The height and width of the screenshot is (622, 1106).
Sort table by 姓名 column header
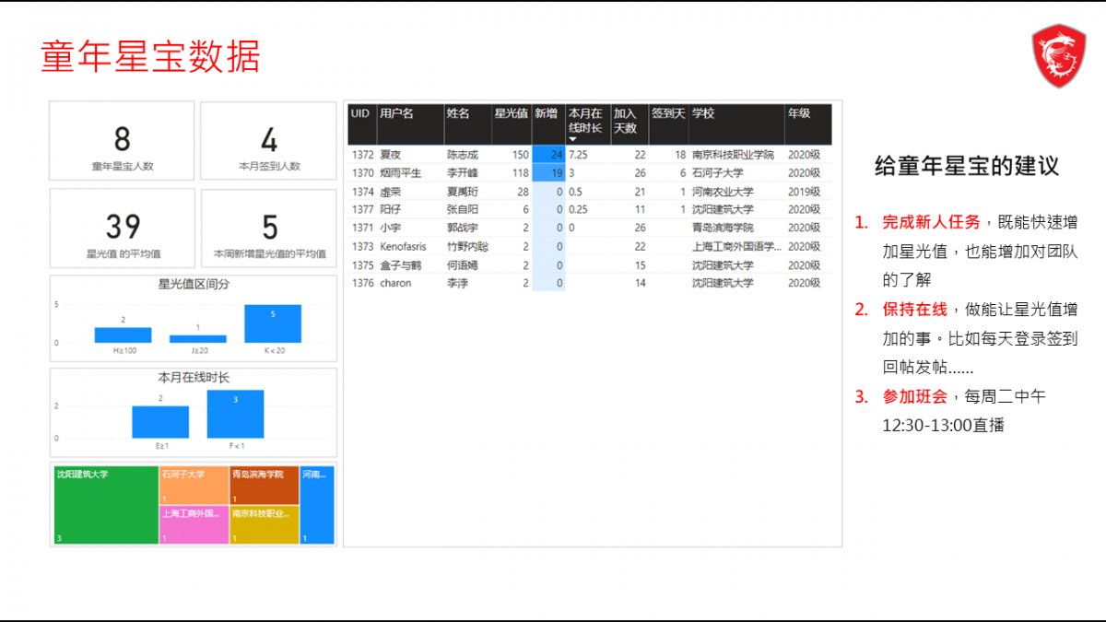[458, 113]
